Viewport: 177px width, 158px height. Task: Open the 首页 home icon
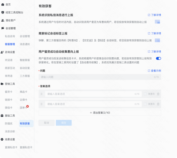(x=3, y=5)
